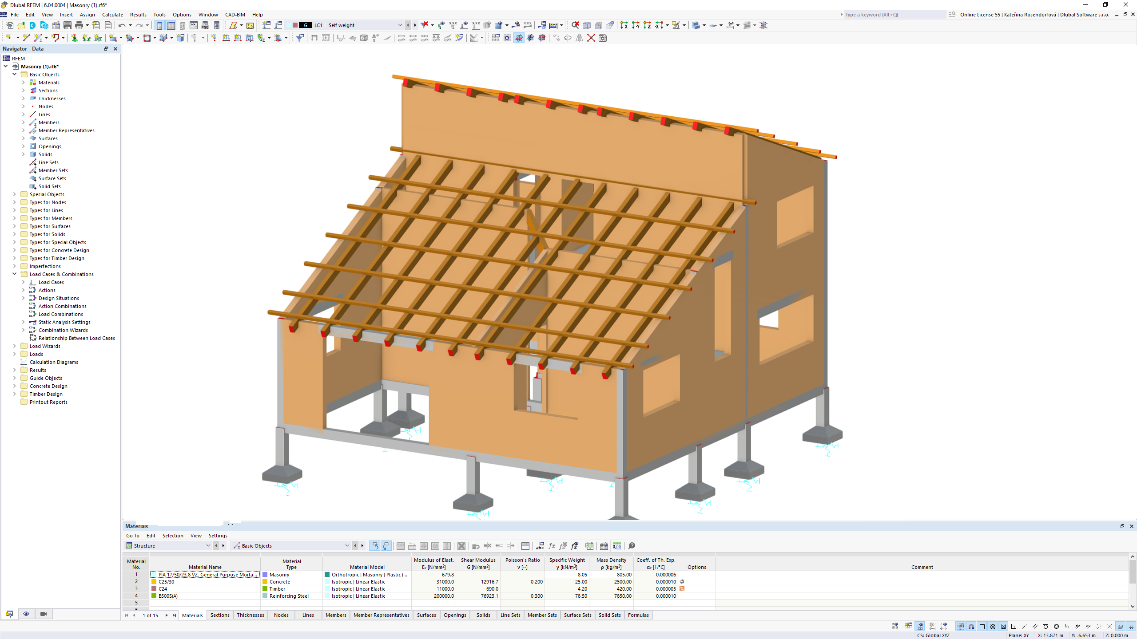Switch to the Openings tab at bottom

[454, 615]
